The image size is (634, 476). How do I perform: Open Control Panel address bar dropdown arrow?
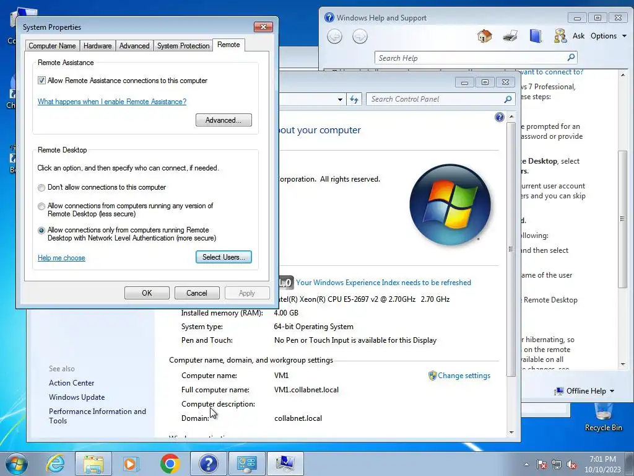340,100
